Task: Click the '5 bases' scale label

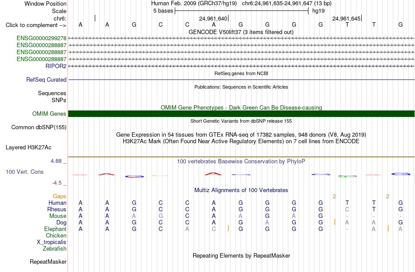Action: coord(163,11)
